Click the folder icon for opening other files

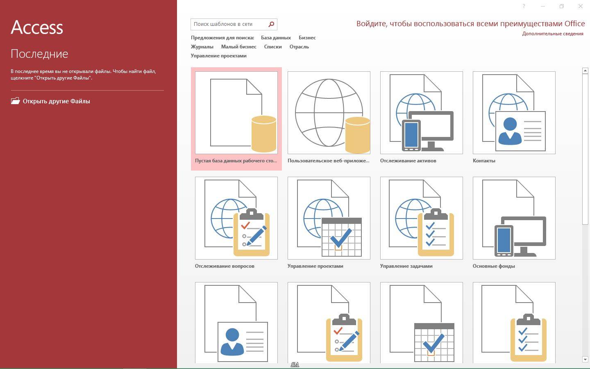pyautogui.click(x=15, y=101)
